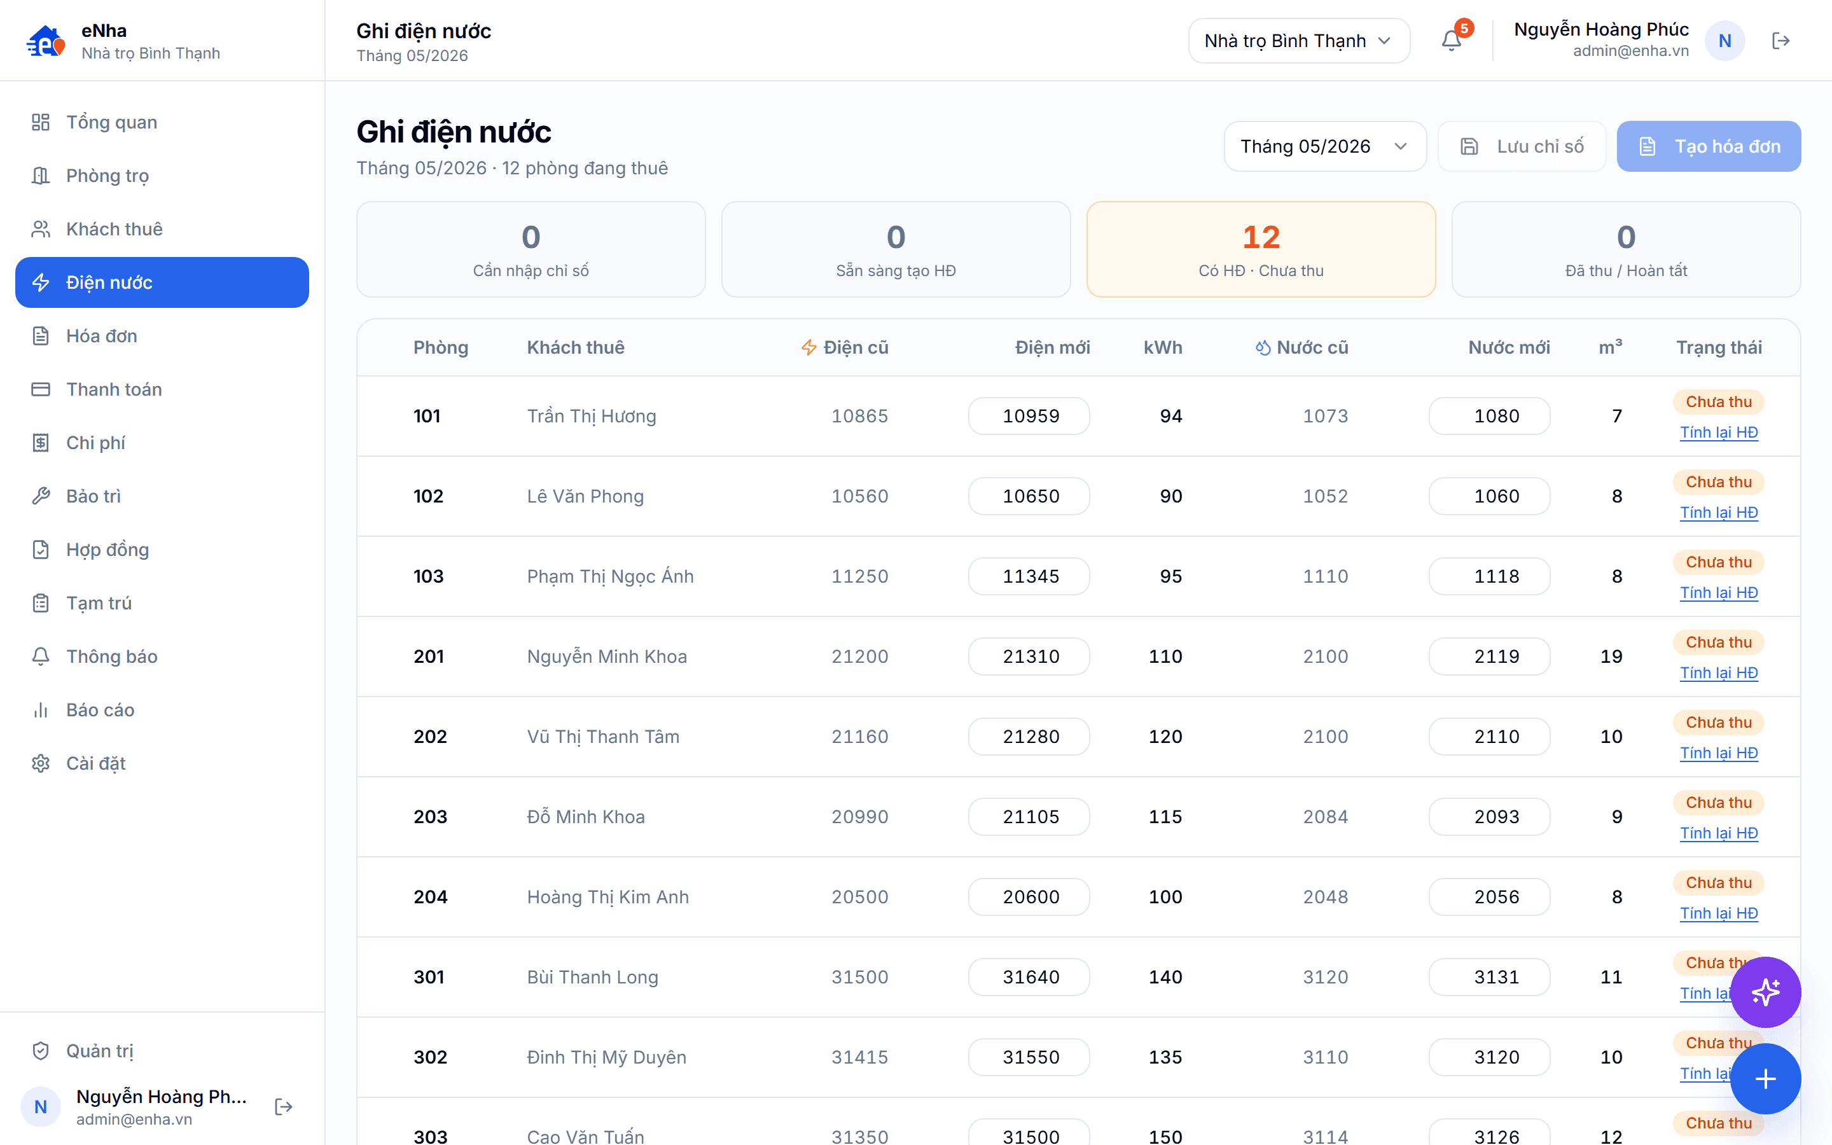Viewport: 1832px width, 1145px height.
Task: Select the Đã thu / Hoàn tất card
Action: (1626, 249)
